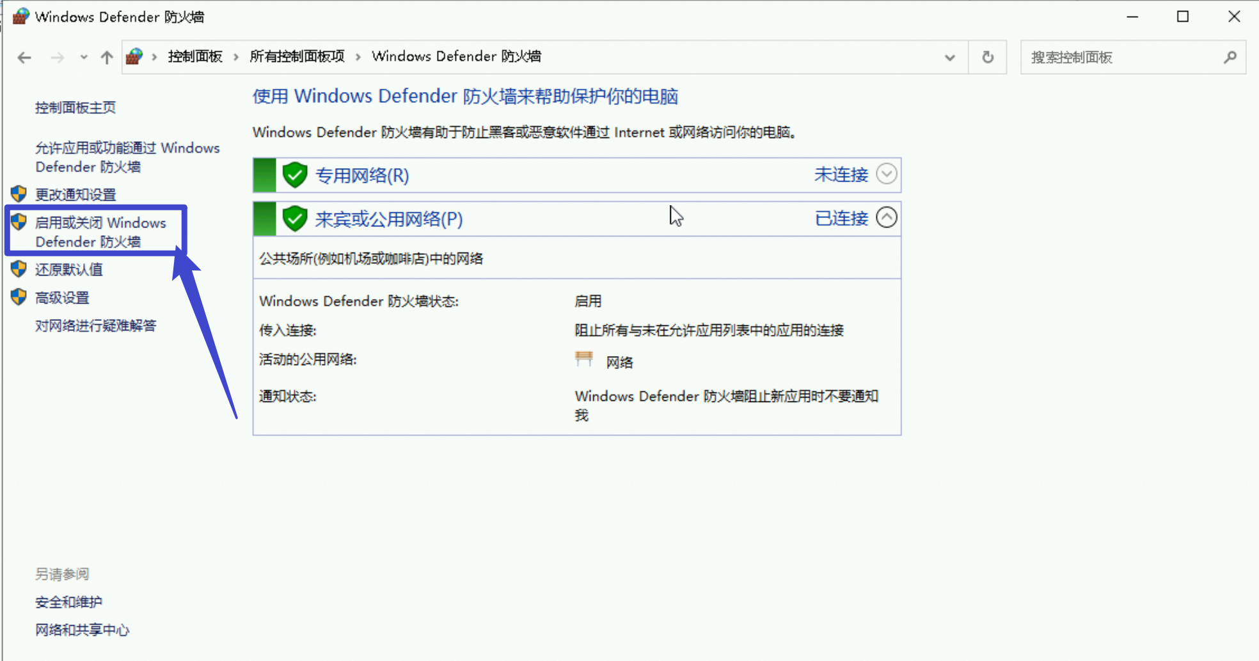Click 来宾或公用网络(P) header text
The height and width of the screenshot is (661, 1259).
pos(389,219)
